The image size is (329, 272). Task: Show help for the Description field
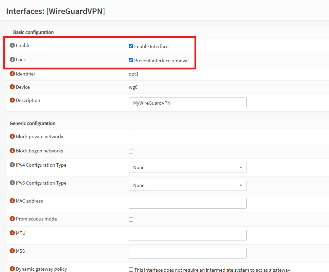tap(12, 100)
